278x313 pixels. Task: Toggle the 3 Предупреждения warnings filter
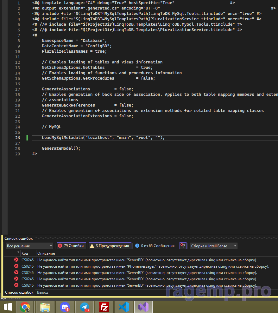click(110, 246)
